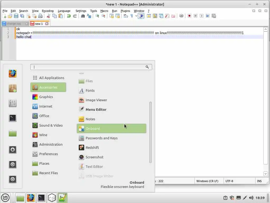Click the Save All toolbar icon
The image size is (270, 203).
22,16
